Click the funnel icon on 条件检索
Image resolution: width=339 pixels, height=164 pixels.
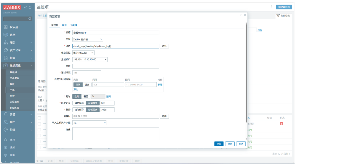click(x=278, y=16)
